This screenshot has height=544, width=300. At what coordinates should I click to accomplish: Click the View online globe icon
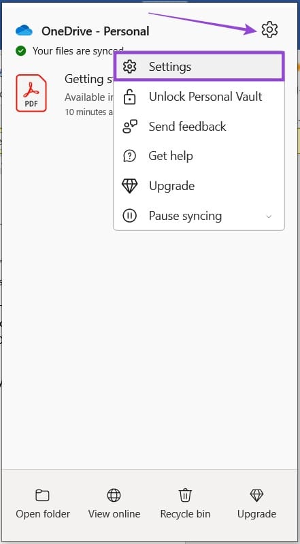coord(114,495)
